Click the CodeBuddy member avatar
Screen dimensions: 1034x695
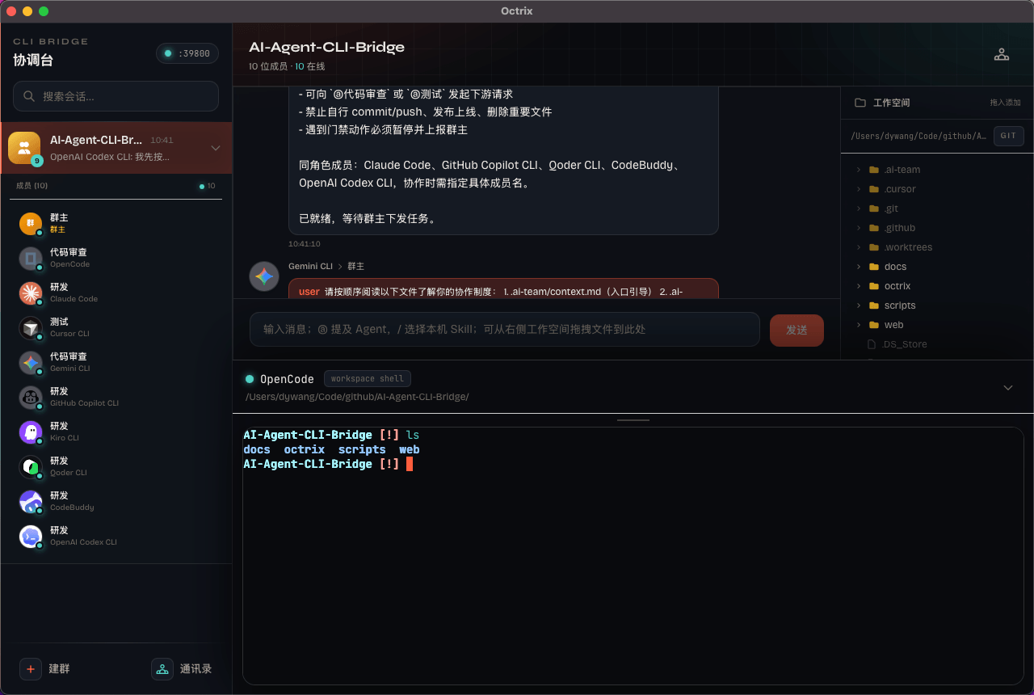tap(31, 501)
